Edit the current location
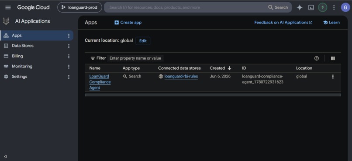This screenshot has height=161, width=352. pos(143,41)
